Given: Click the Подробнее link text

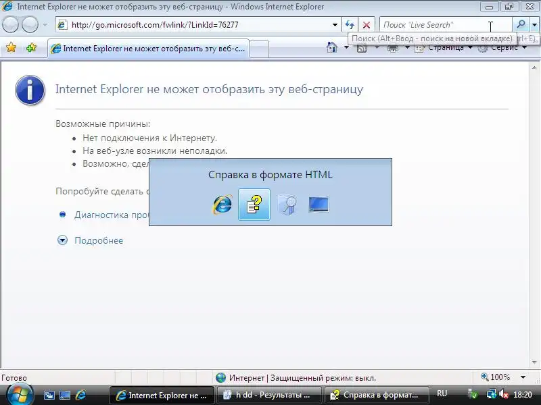Looking at the screenshot, I should [x=99, y=240].
